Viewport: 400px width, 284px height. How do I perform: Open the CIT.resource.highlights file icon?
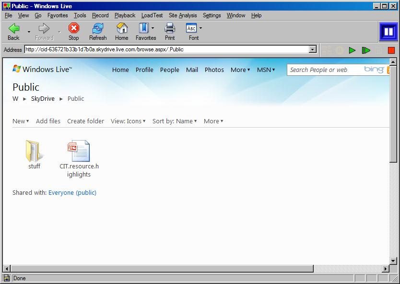click(79, 151)
